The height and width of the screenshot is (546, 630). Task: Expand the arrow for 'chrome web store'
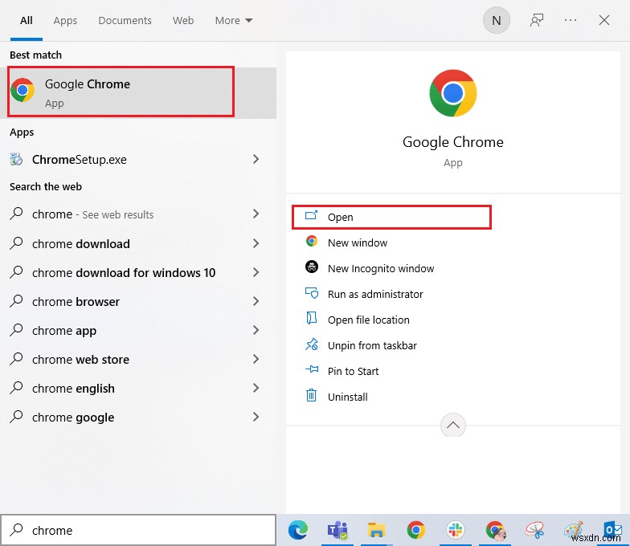(256, 359)
